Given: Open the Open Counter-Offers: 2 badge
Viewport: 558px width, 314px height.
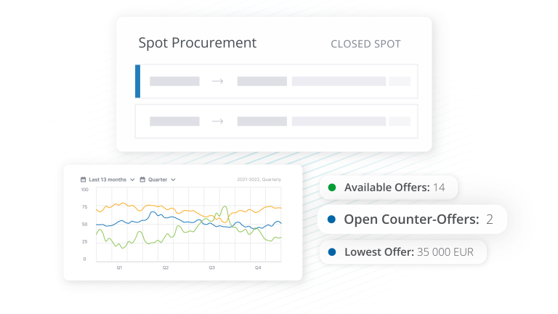Looking at the screenshot, I should tap(412, 219).
